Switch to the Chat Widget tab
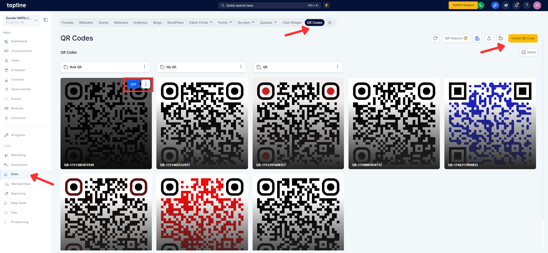Screen dimensions: 548x253 pos(292,23)
